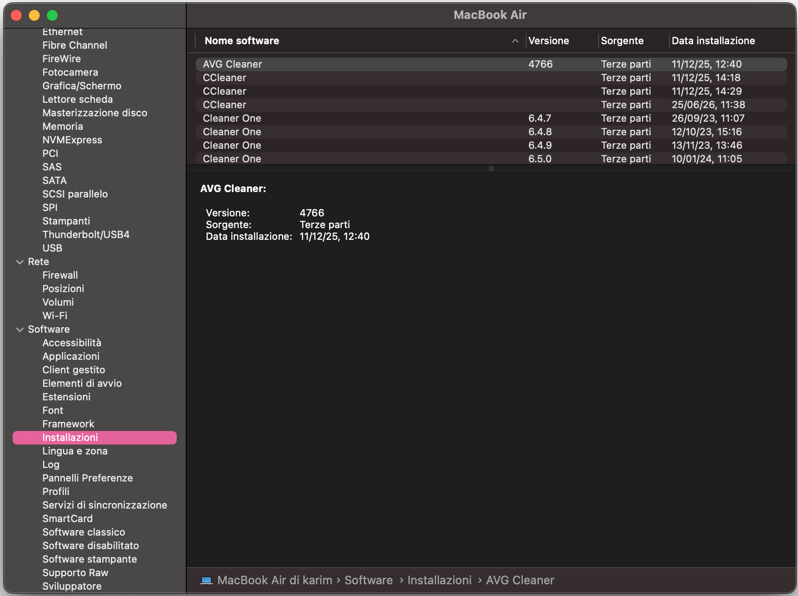Open SCSI parallelo sidebar item
Viewport: 798px width, 596px height.
coord(75,194)
